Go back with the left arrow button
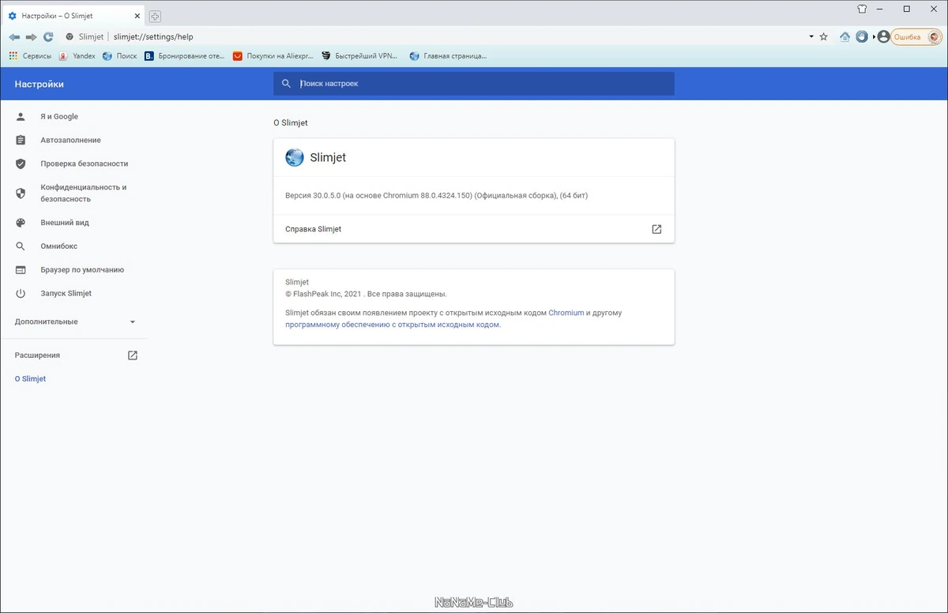This screenshot has width=948, height=613. [14, 36]
